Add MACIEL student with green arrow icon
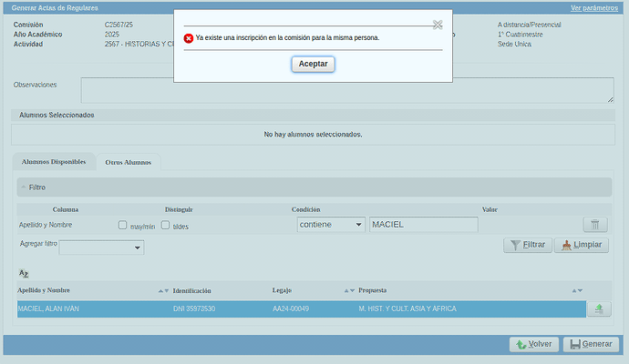The height and width of the screenshot is (364, 629). (x=599, y=308)
